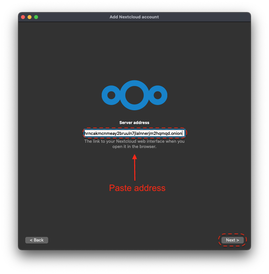Click the "Add Nextcloud account" window title
269x274 pixels.
(x=134, y=17)
